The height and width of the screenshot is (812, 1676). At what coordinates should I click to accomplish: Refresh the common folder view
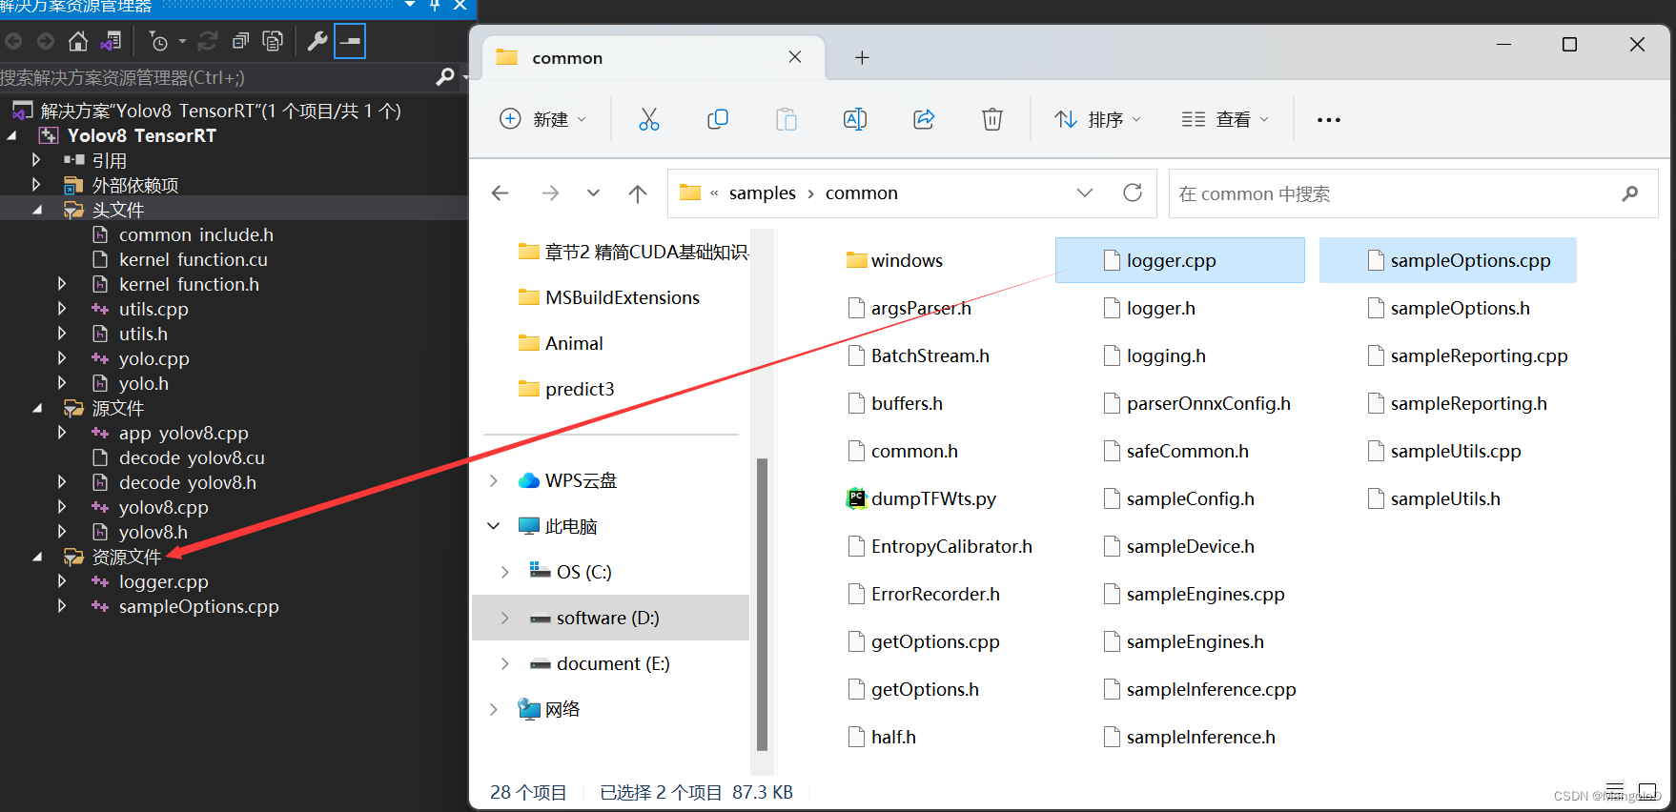(1133, 193)
